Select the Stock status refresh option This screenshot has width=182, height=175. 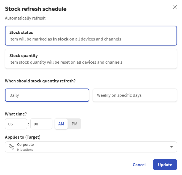click(91, 36)
